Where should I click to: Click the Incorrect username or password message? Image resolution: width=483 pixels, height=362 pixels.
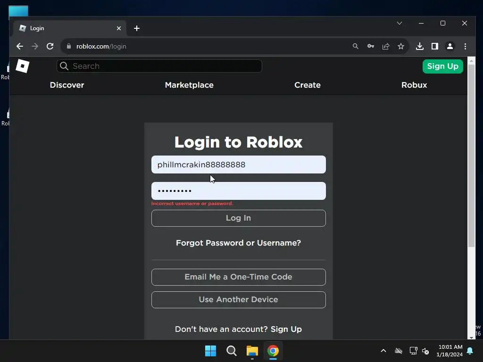coord(192,204)
